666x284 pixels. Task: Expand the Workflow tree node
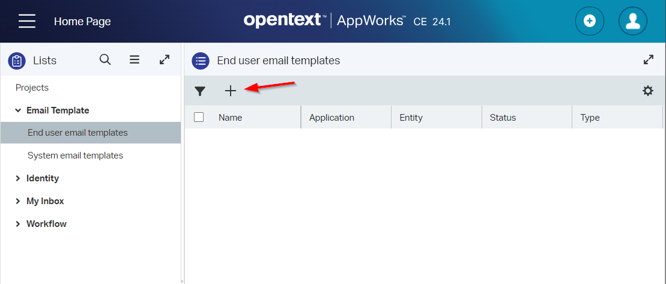point(18,224)
